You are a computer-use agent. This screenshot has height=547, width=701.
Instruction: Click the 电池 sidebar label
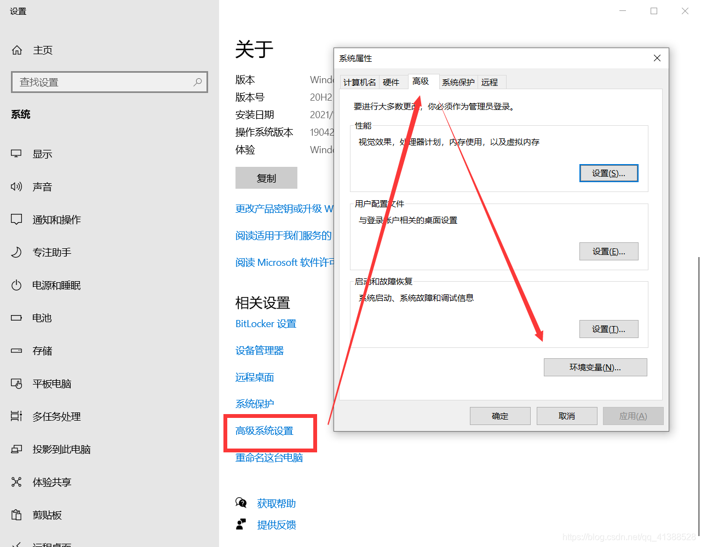pos(42,318)
